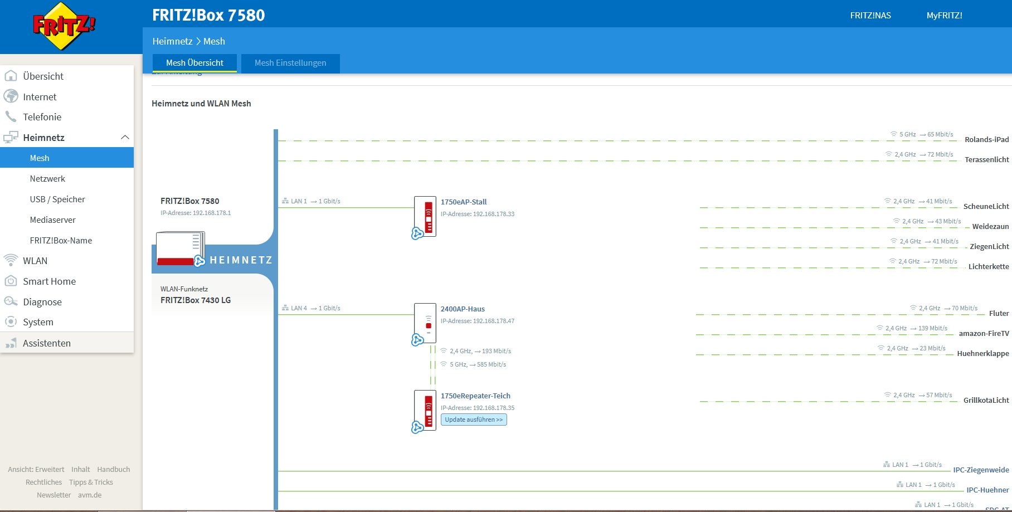Click the Lichterkette device name
The height and width of the screenshot is (512, 1012).
coord(989,266)
